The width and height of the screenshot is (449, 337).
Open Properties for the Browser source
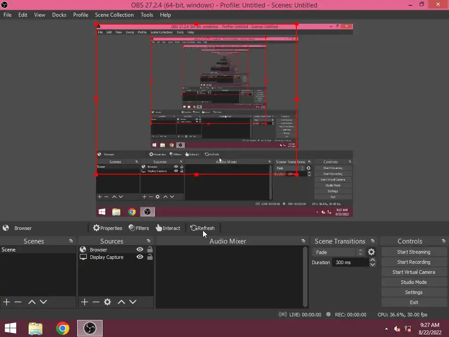tap(107, 228)
